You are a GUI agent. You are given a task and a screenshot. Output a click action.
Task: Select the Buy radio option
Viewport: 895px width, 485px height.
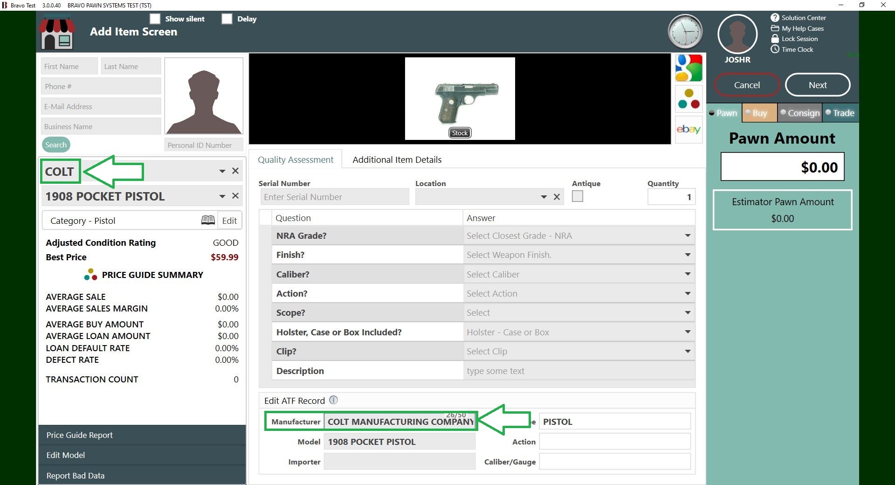click(x=748, y=112)
